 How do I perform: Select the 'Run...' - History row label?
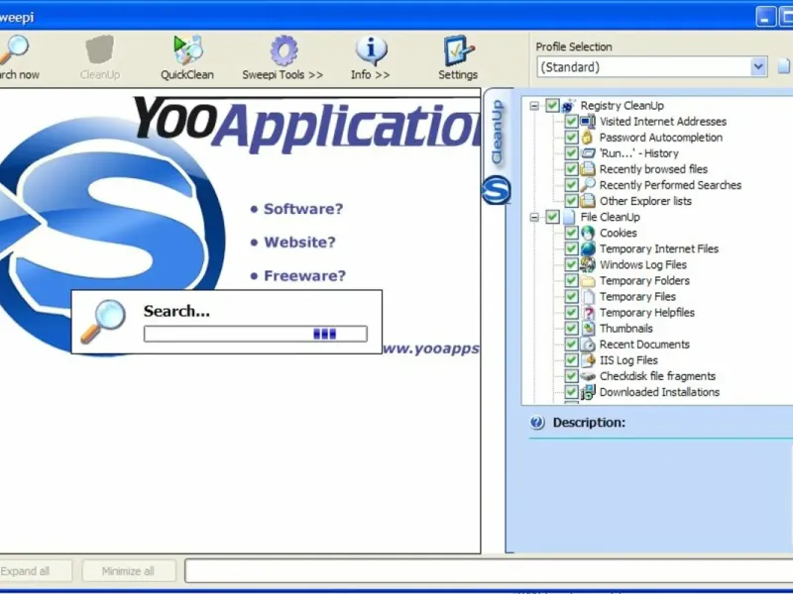pyautogui.click(x=638, y=153)
